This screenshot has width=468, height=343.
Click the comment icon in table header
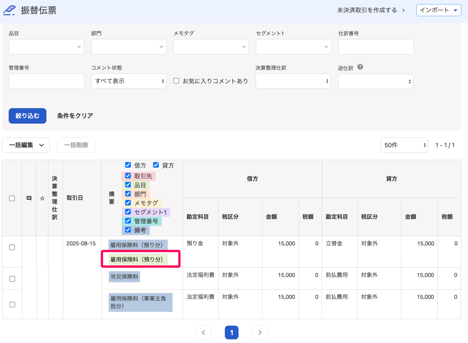29,198
